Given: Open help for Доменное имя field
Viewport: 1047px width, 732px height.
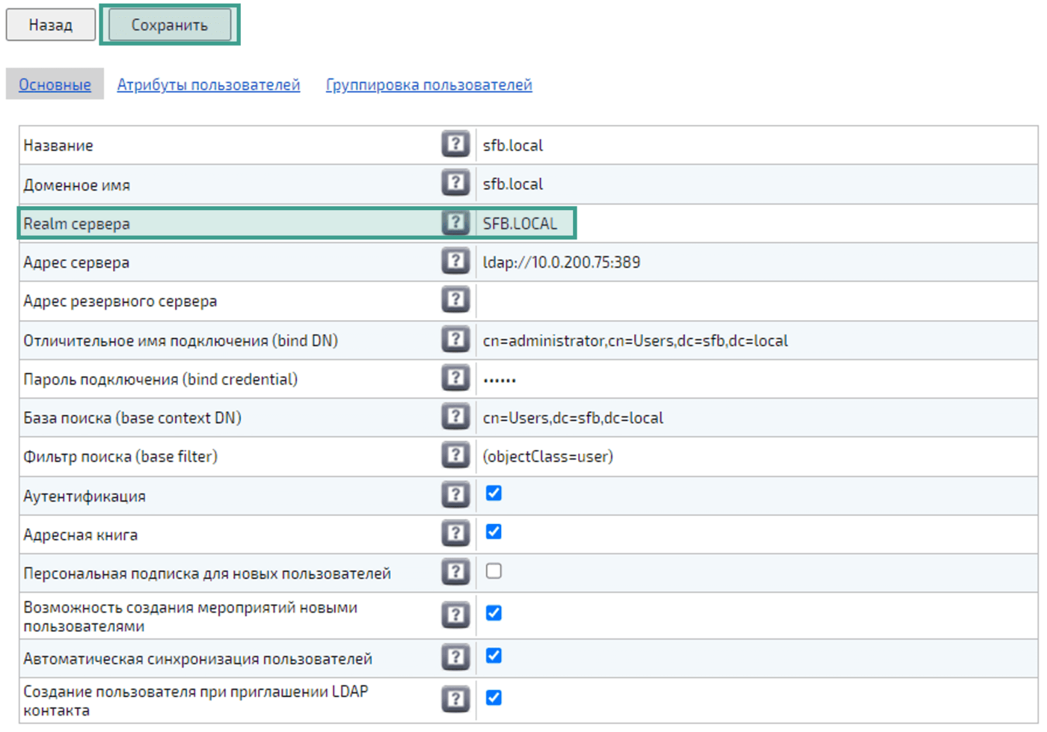Looking at the screenshot, I should point(455,183).
